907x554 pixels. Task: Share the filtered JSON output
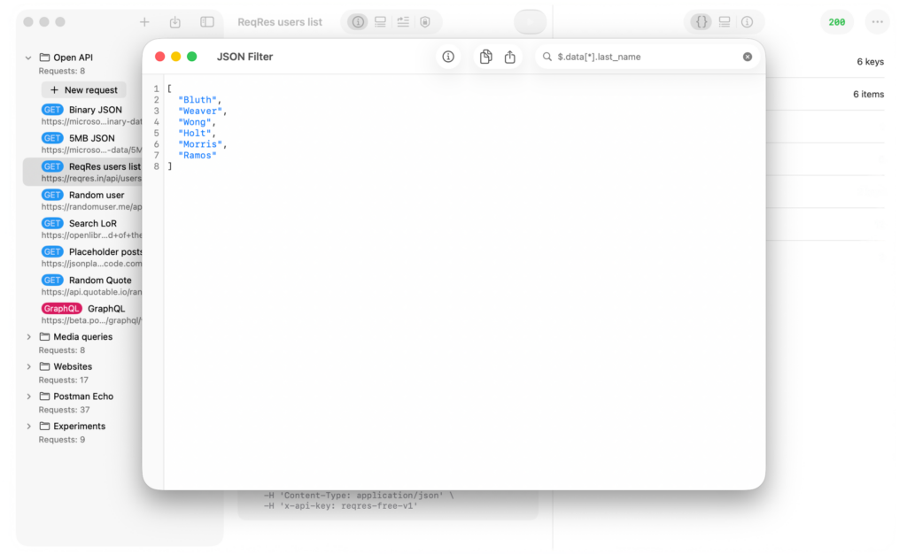(x=510, y=57)
